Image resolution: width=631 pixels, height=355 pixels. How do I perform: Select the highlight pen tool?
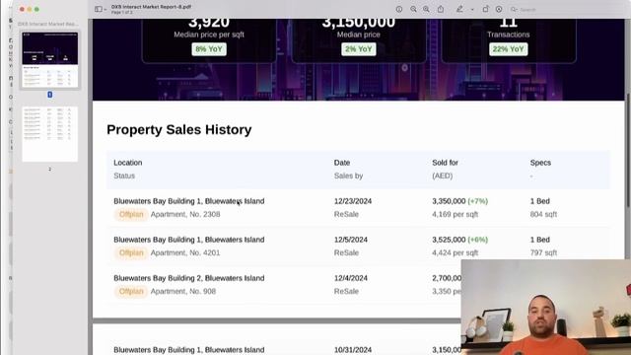(x=459, y=9)
